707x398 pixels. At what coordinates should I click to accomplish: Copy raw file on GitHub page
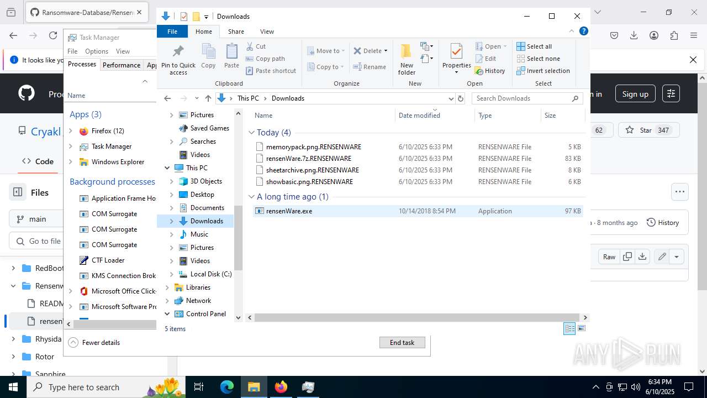point(627,256)
